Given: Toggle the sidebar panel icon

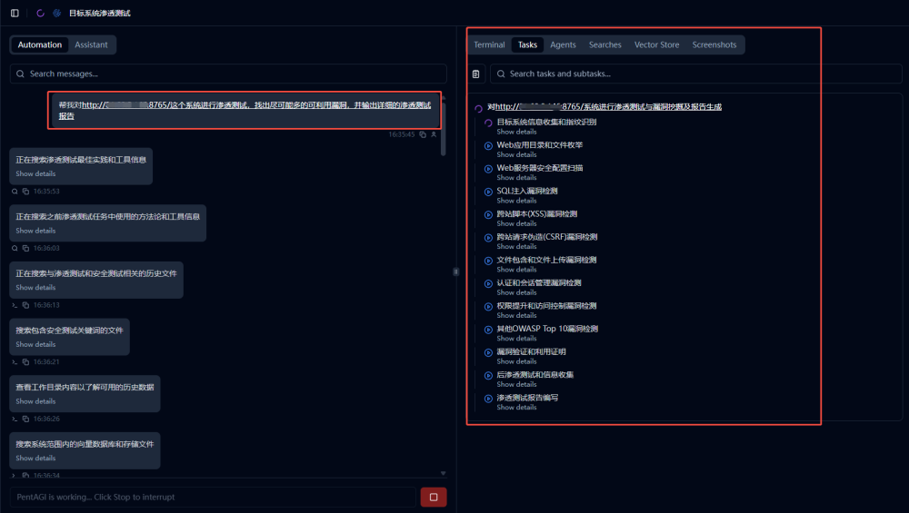Looking at the screenshot, I should coord(15,14).
